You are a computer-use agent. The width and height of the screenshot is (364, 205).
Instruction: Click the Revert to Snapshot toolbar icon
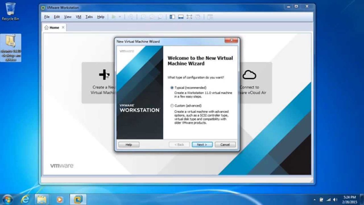pos(151,17)
